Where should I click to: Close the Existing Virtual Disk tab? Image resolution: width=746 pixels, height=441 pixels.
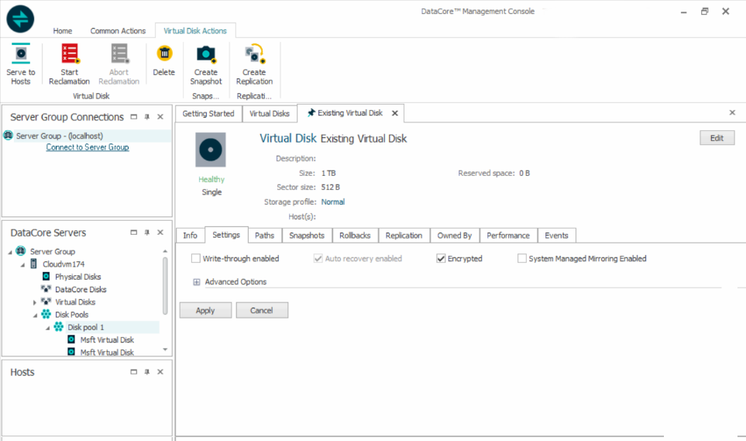pyautogui.click(x=394, y=113)
